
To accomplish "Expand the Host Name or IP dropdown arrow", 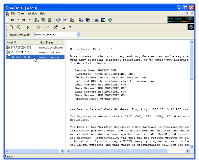I will [x=79, y=34].
